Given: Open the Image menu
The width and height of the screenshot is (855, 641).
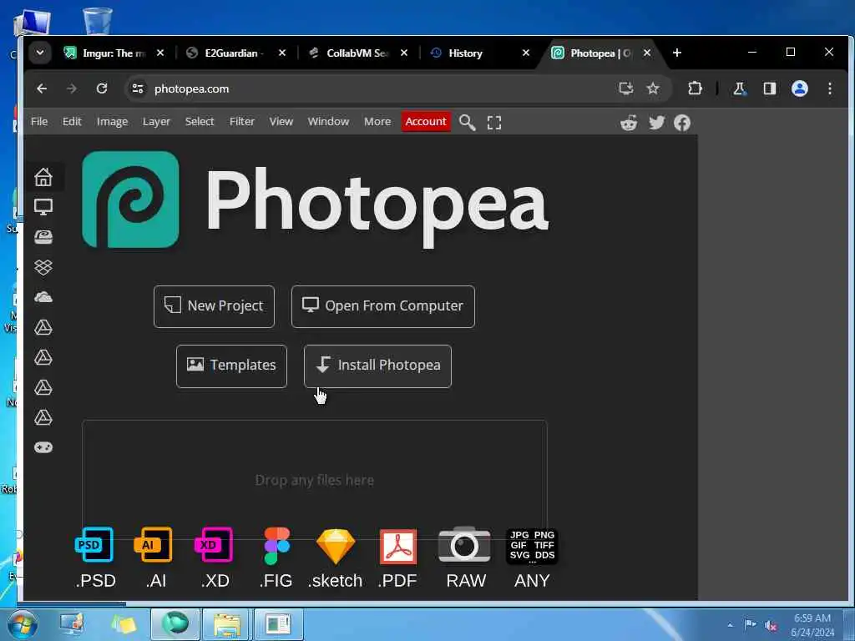Looking at the screenshot, I should tap(113, 122).
